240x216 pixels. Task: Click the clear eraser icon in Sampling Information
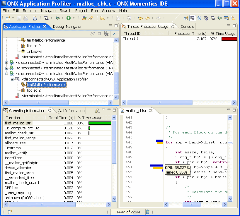pyautogui.click(x=97, y=111)
